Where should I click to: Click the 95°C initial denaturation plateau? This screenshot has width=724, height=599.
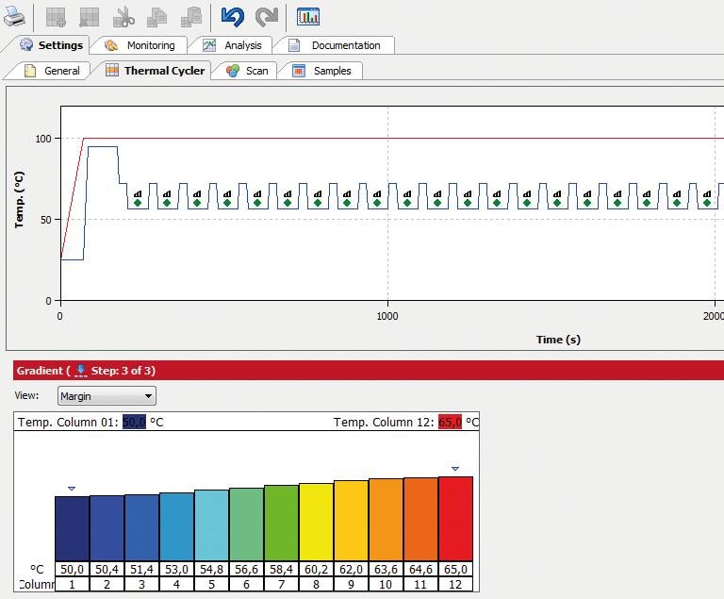103,147
